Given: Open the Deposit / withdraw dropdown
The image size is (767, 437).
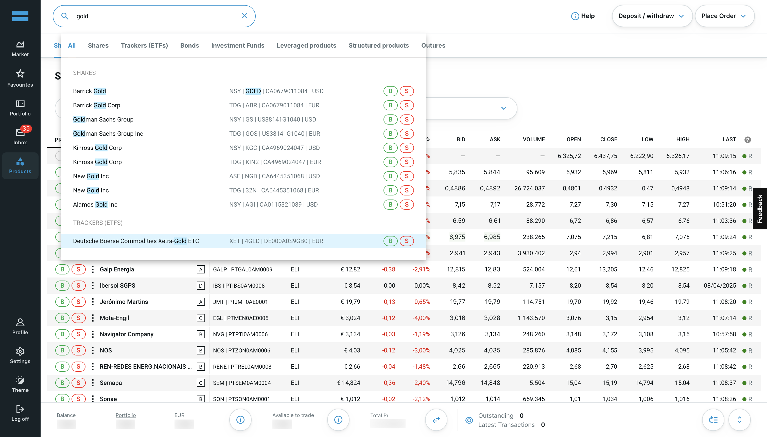Looking at the screenshot, I should (x=652, y=16).
